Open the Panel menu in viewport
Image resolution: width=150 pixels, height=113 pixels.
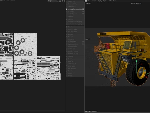(x=115, y=1)
